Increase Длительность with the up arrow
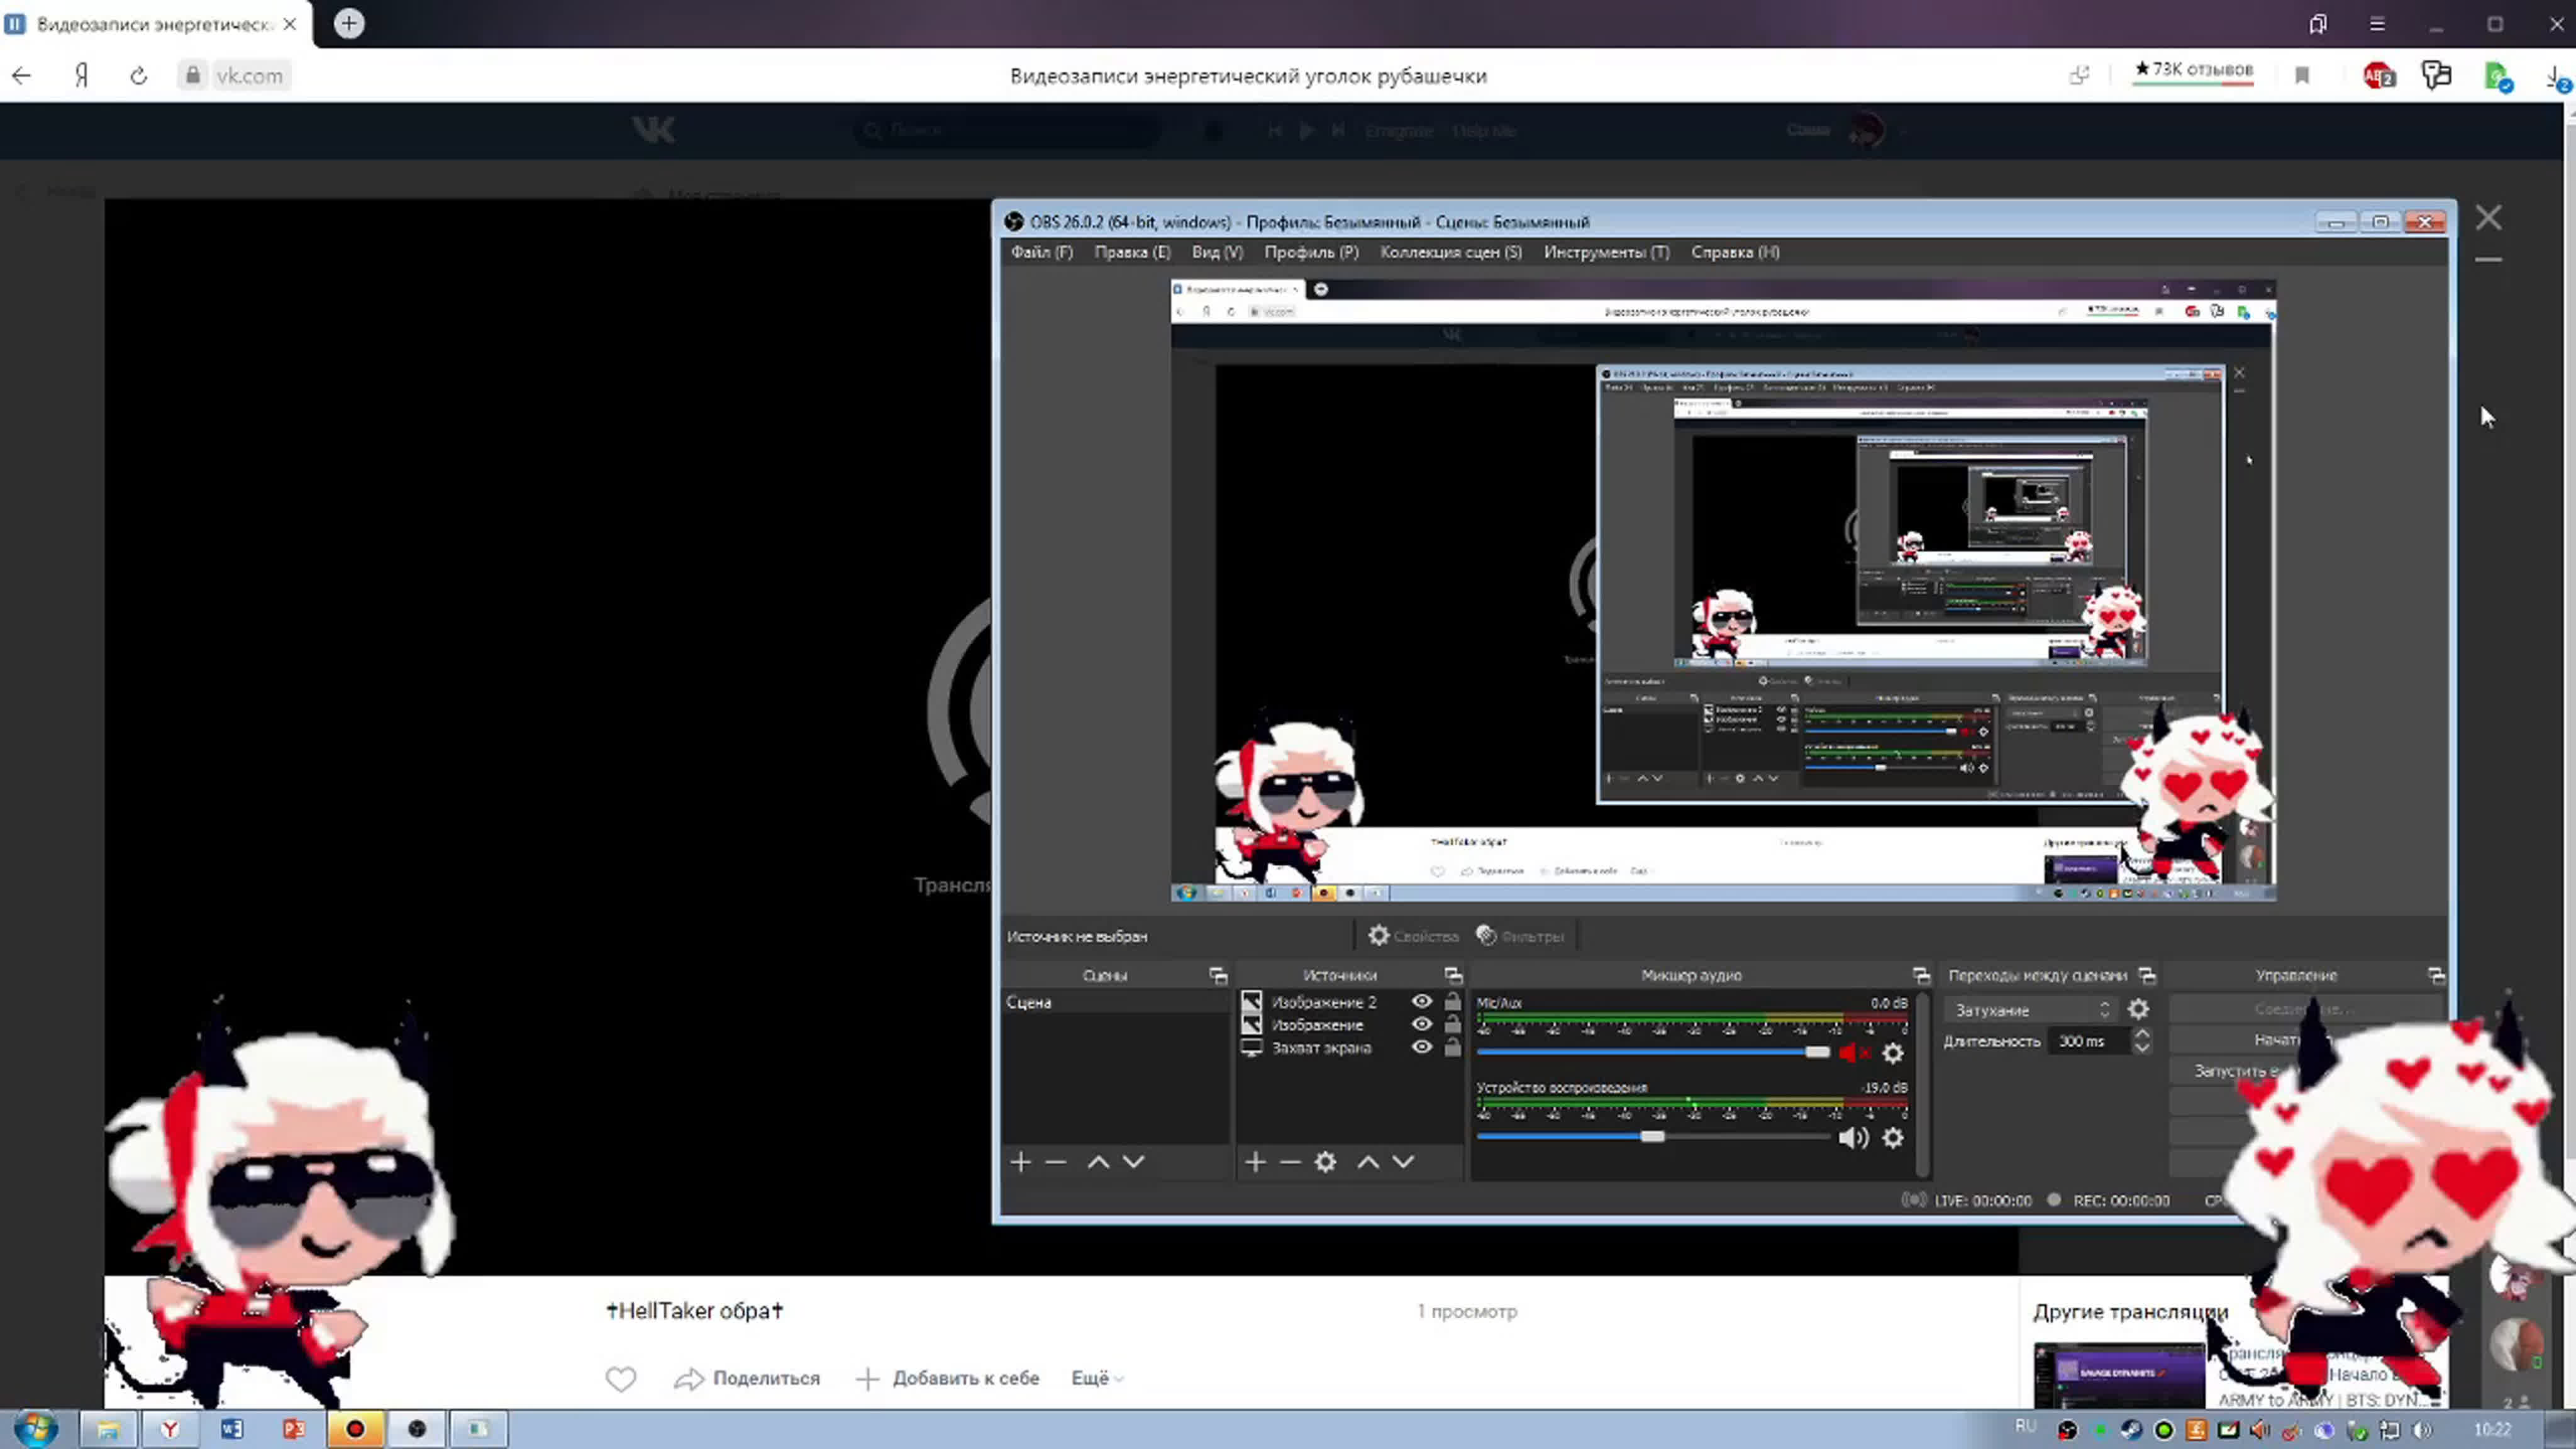This screenshot has width=2576, height=1449. 2141,1034
